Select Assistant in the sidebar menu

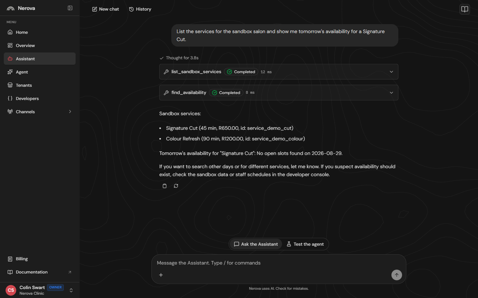(40, 59)
